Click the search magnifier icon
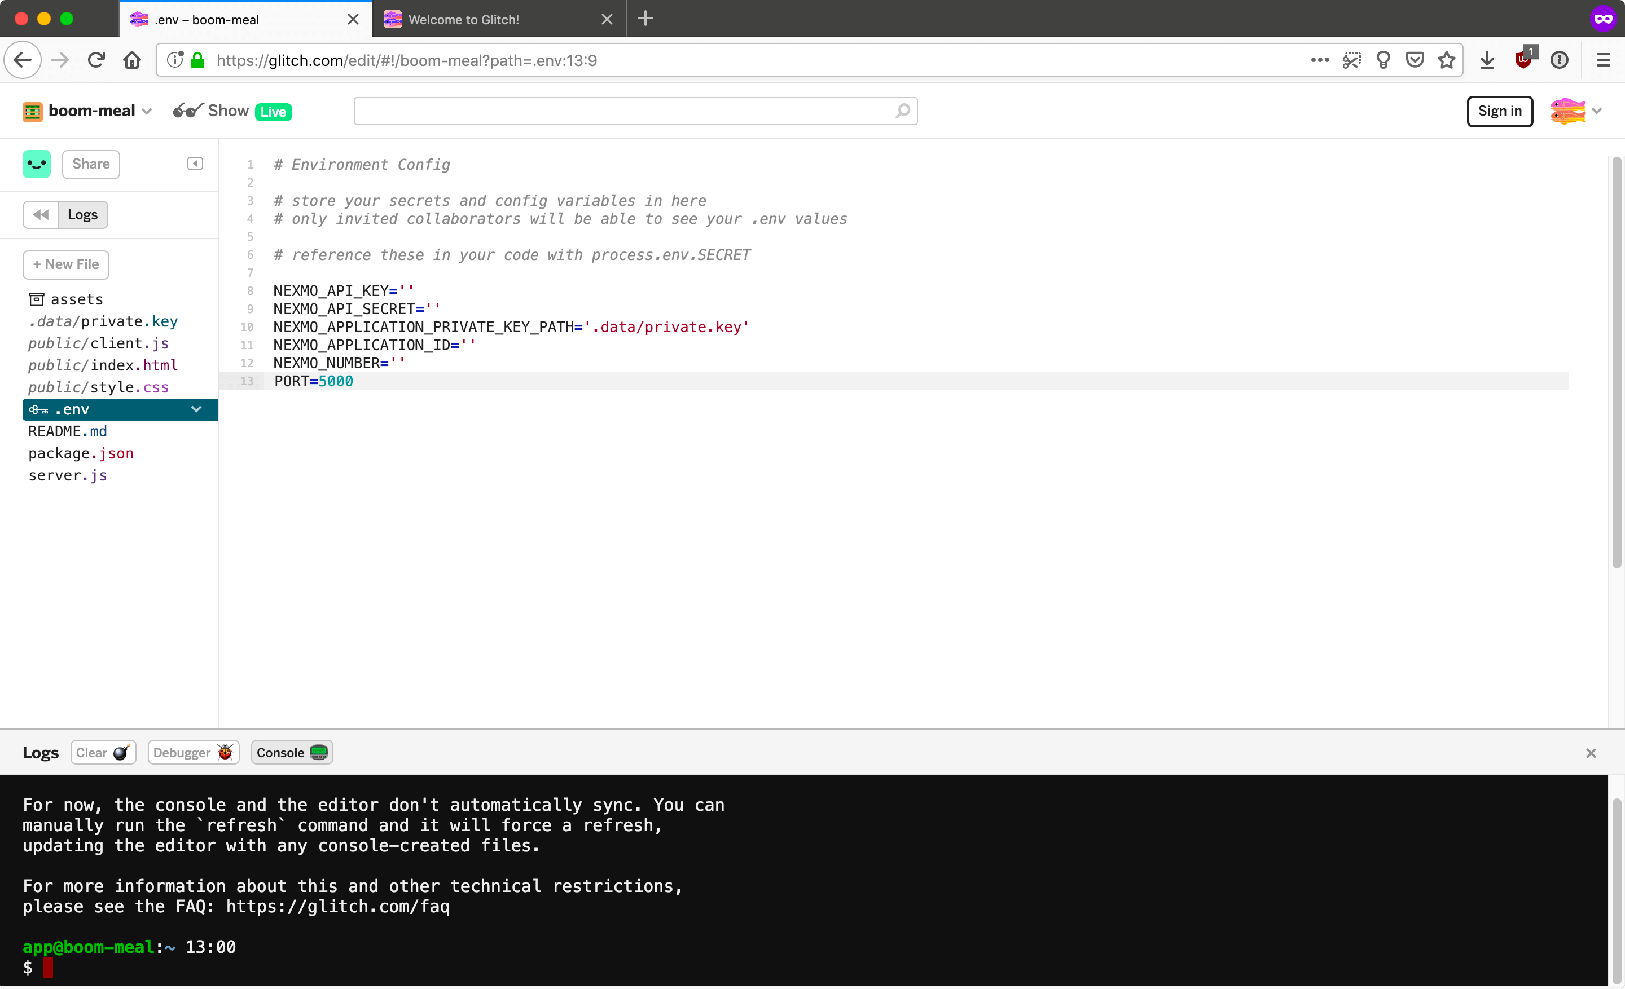Image resolution: width=1625 pixels, height=989 pixels. (903, 111)
